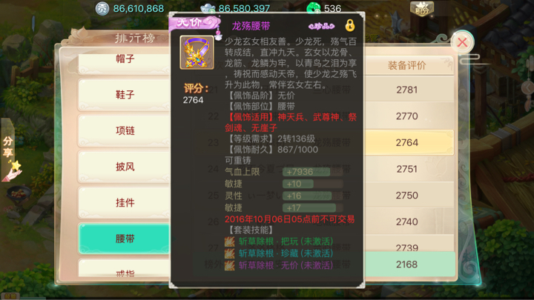Switch to the 戒指 category tab
Viewport: 534px width, 300px height.
click(x=125, y=270)
